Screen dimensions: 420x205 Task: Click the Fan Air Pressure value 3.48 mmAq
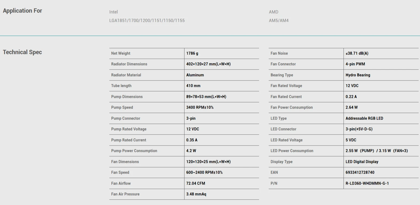(x=196, y=194)
